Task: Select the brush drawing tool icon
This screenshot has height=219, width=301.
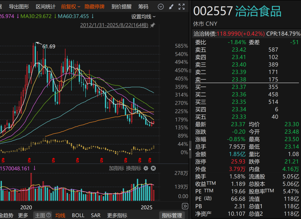Action: click(171, 7)
